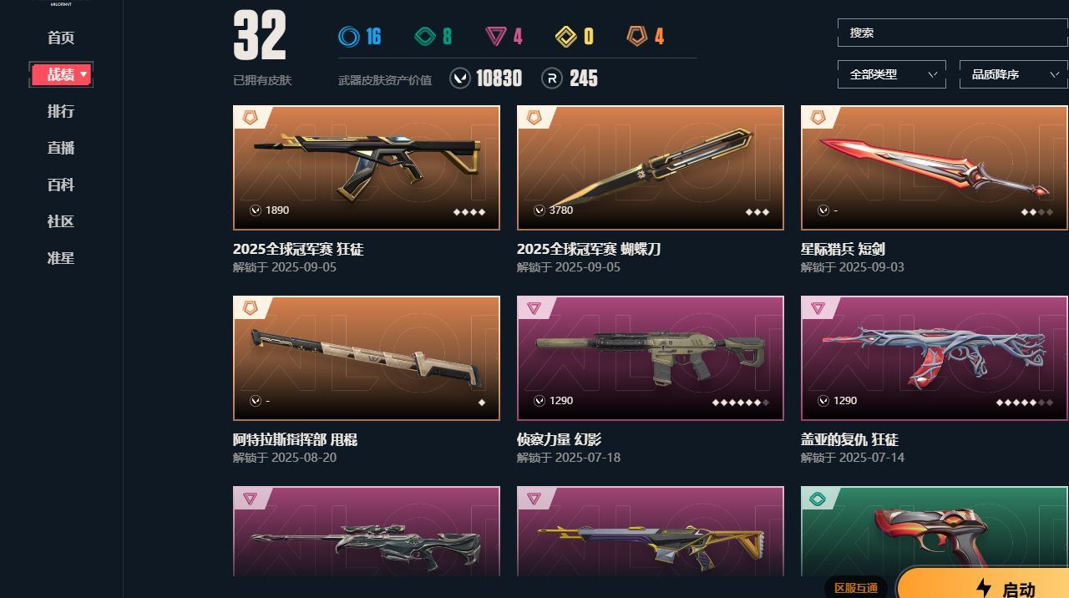The height and width of the screenshot is (598, 1069).
Task: Click the blue Select tier icon
Action: click(348, 37)
